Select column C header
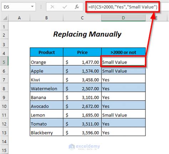This screenshot has height=154, width=169. (82, 18)
